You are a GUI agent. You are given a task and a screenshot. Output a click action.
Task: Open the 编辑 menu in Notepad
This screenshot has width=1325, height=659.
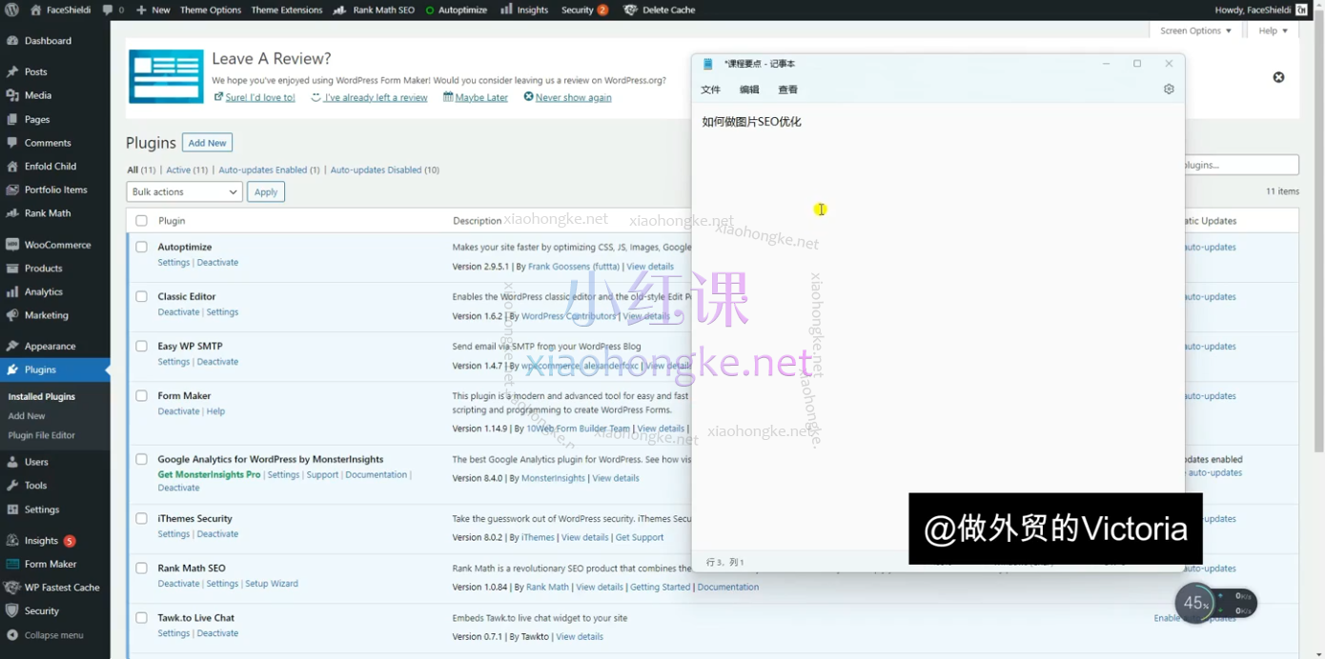point(749,89)
